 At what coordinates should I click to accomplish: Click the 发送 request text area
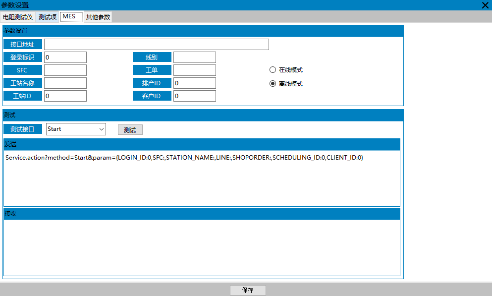click(202, 178)
